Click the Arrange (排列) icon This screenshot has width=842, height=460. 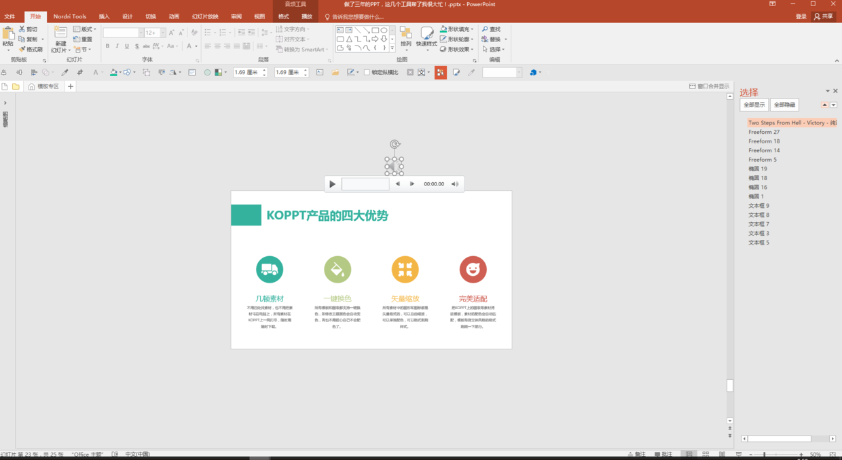tap(405, 33)
